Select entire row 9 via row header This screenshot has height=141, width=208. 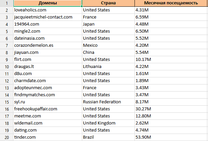click(x=7, y=60)
